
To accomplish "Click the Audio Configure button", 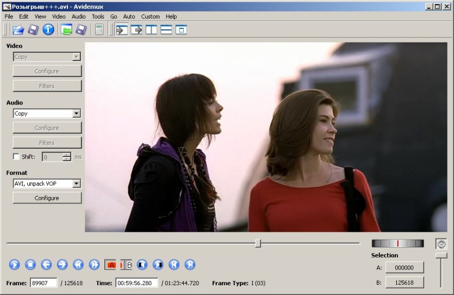I will tap(47, 128).
